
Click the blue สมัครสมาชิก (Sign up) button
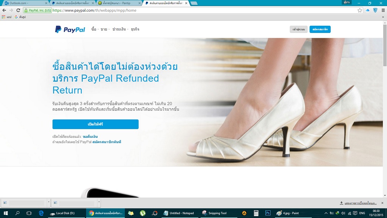(320, 29)
